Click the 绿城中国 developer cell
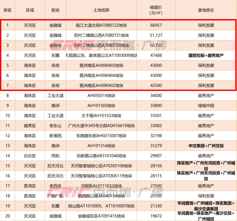The image size is (237, 221). 206,106
